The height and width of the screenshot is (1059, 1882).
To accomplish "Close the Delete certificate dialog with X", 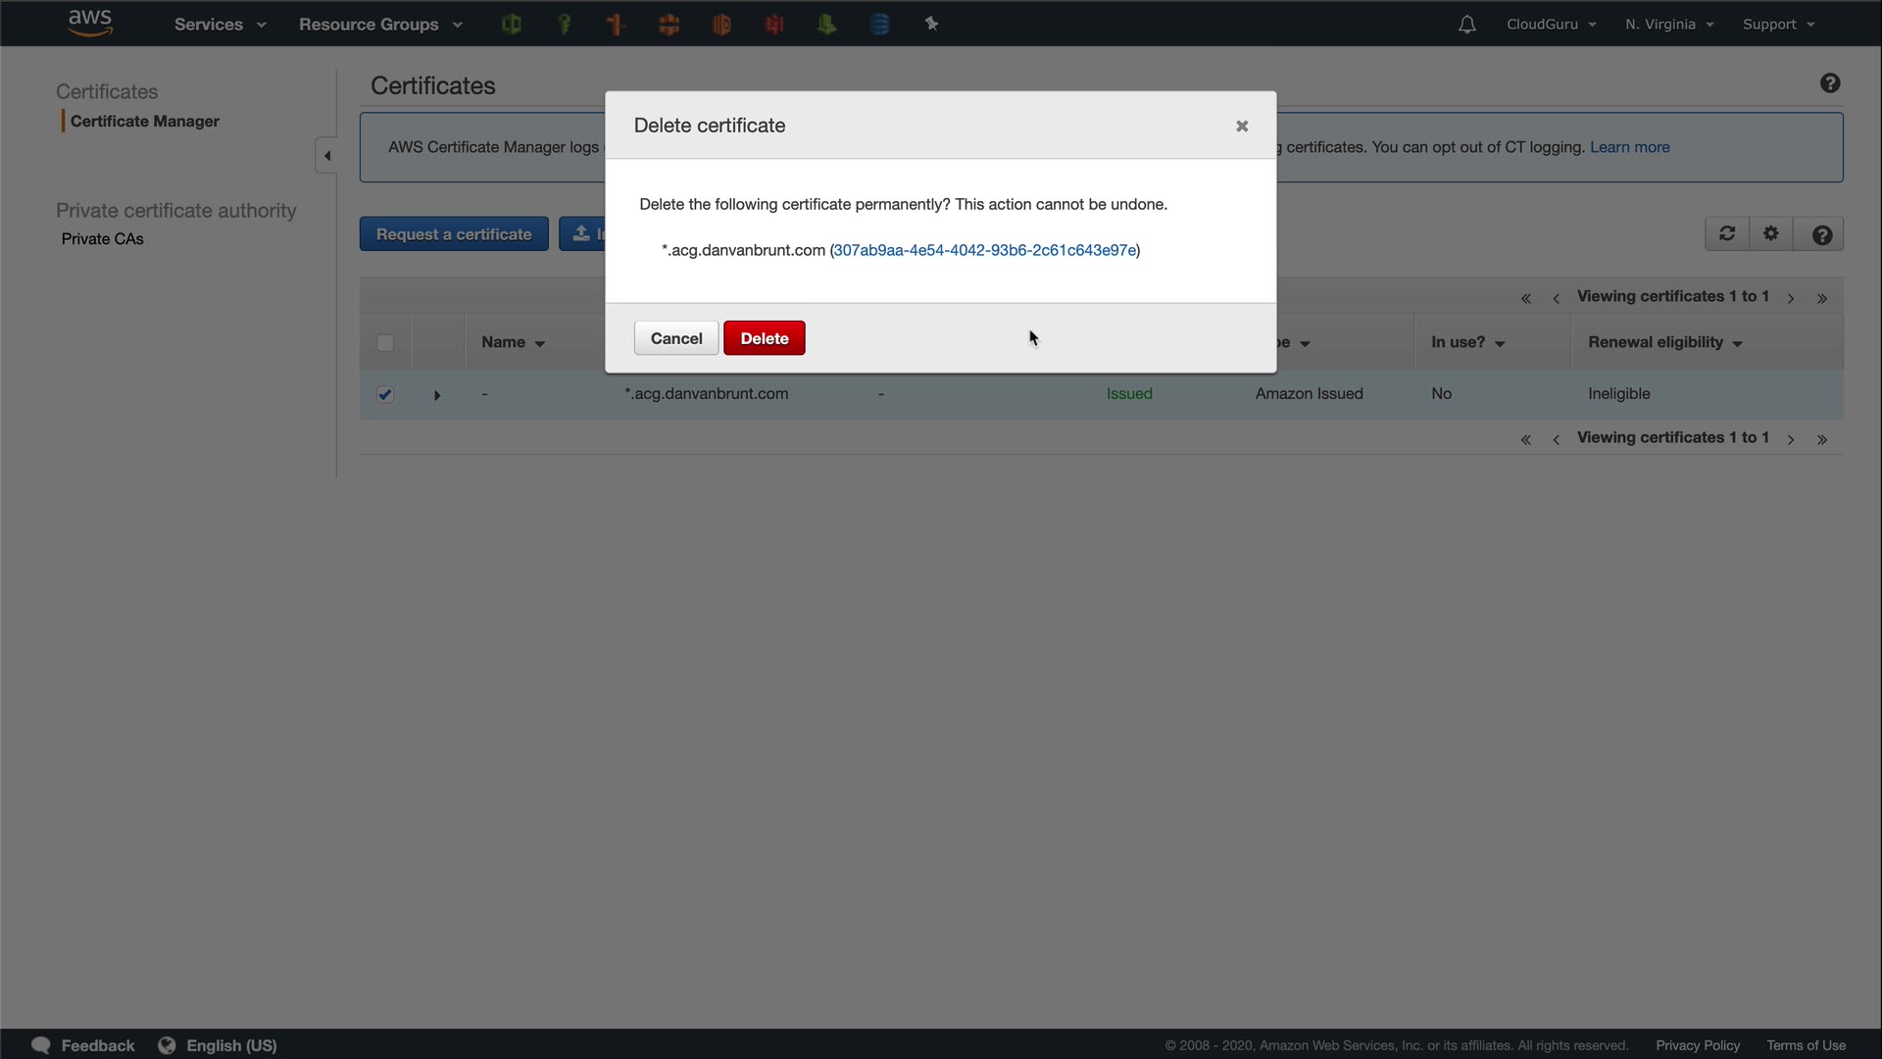I will pyautogui.click(x=1242, y=126).
